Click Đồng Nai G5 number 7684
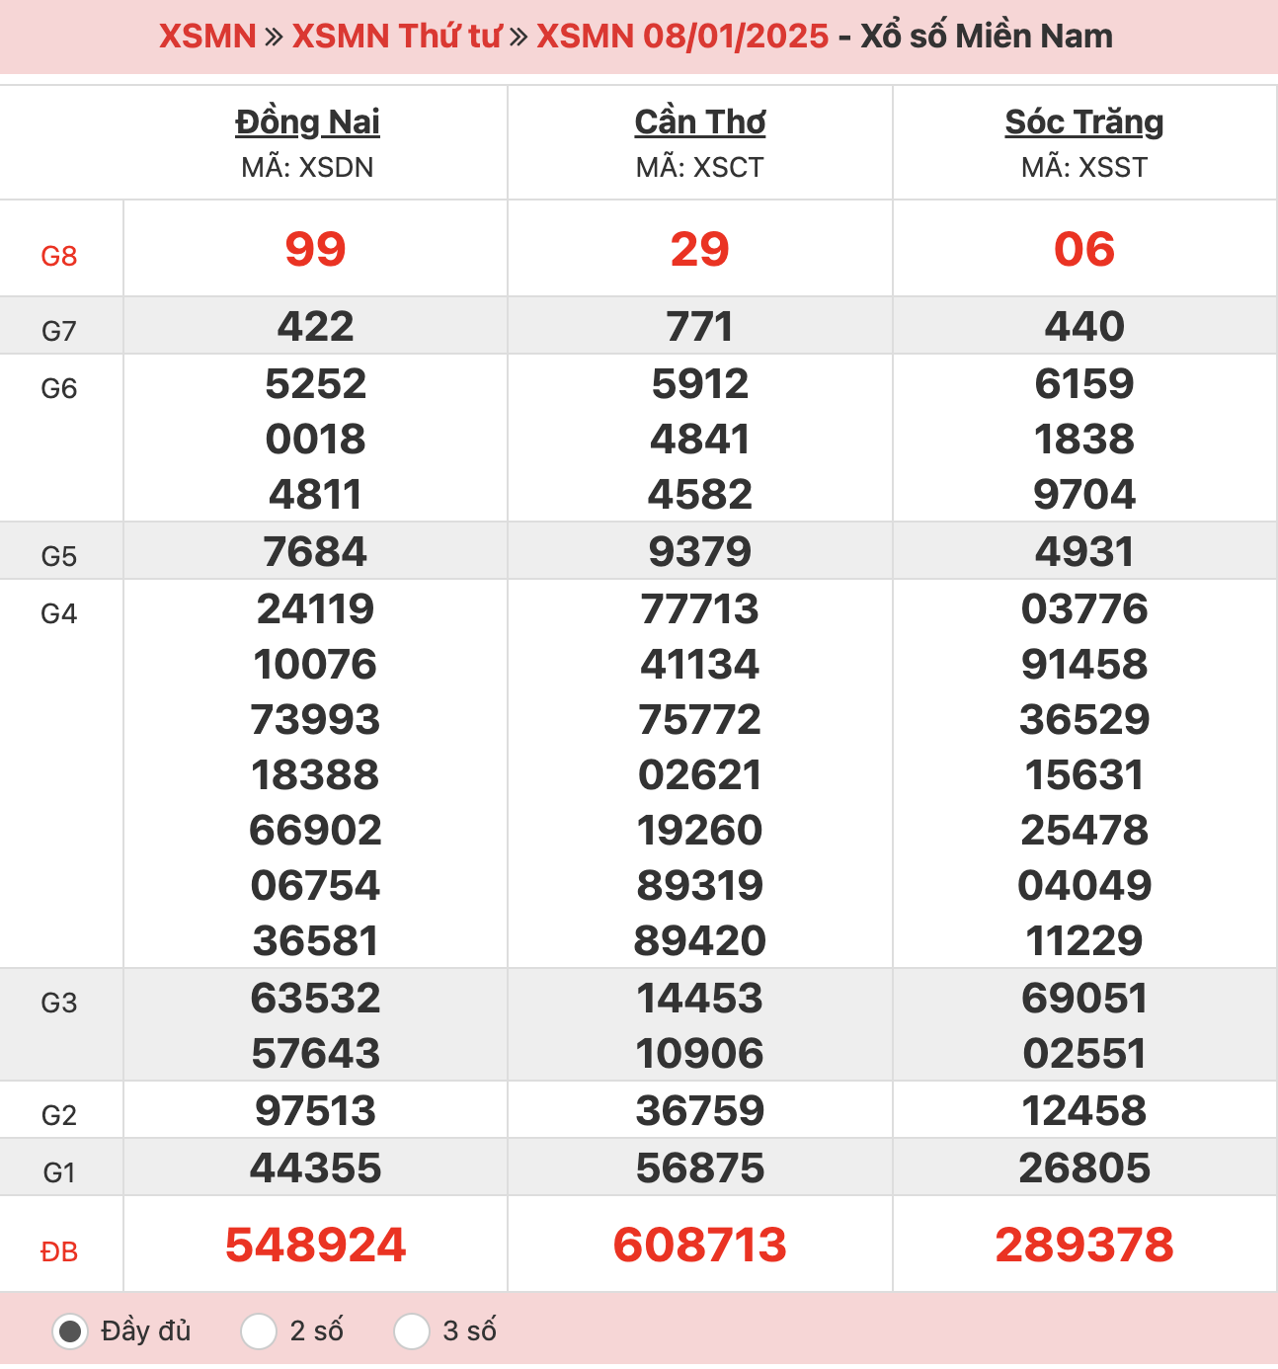 315,551
